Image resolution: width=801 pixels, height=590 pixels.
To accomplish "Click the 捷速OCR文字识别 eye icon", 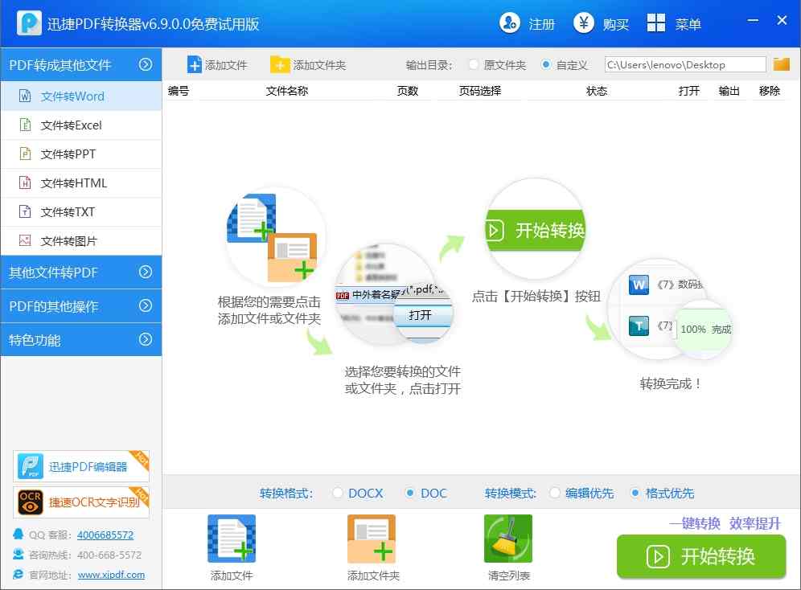I will pos(30,502).
